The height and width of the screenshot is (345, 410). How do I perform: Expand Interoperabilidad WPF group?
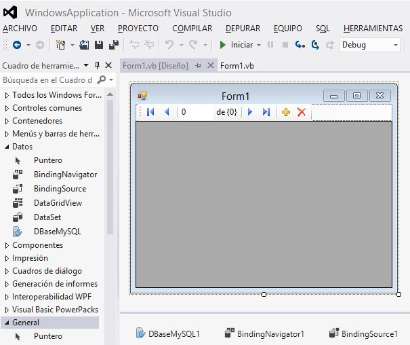[x=7, y=297]
